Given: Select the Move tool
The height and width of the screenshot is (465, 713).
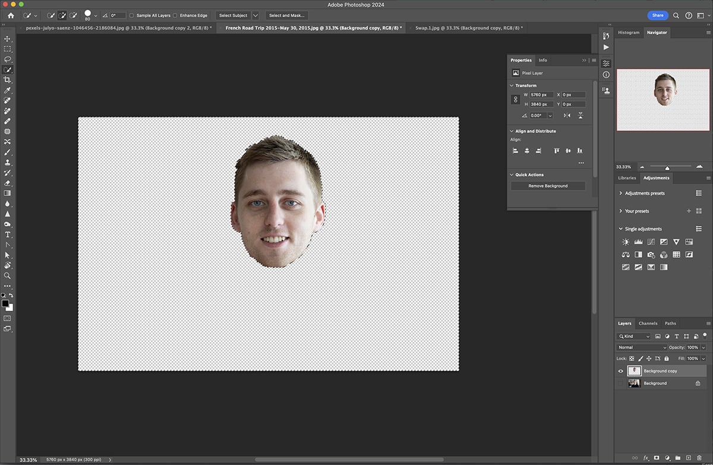Looking at the screenshot, I should [x=8, y=37].
